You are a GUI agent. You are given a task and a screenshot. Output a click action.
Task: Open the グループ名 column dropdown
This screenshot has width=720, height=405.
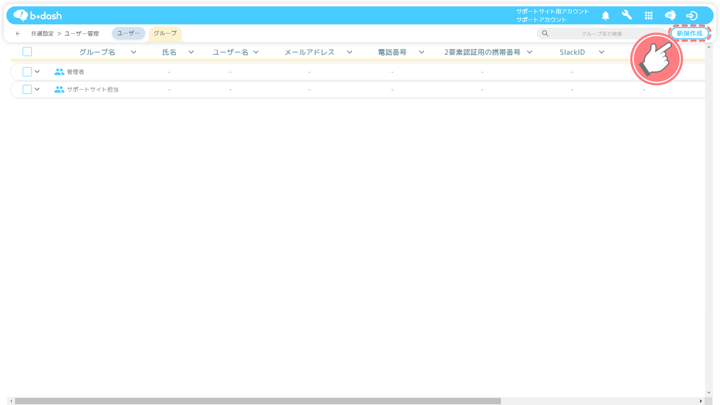134,52
